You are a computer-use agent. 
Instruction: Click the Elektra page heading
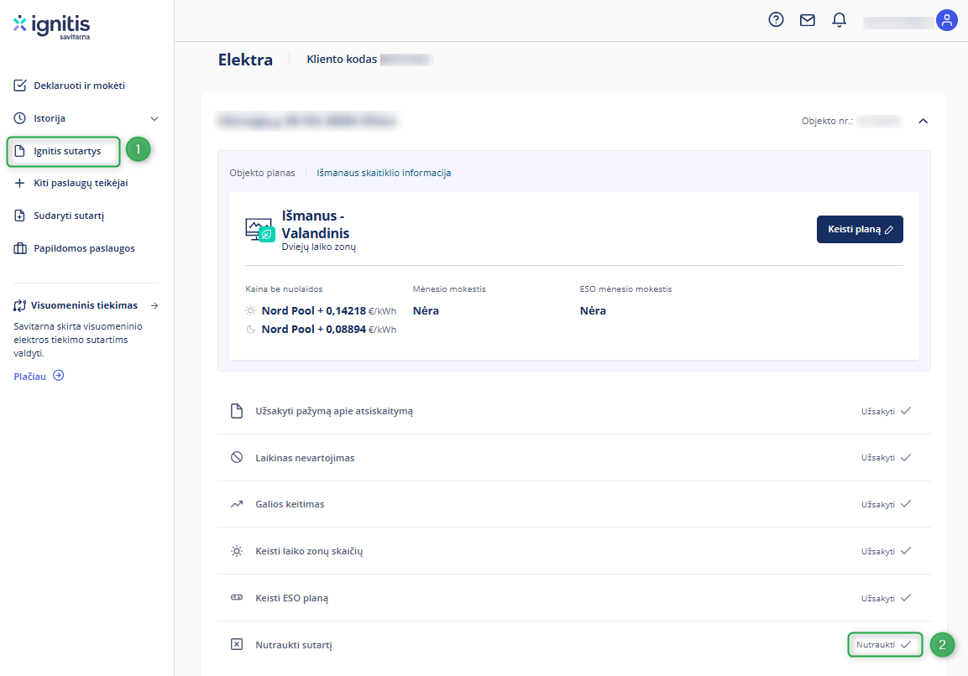coord(245,60)
